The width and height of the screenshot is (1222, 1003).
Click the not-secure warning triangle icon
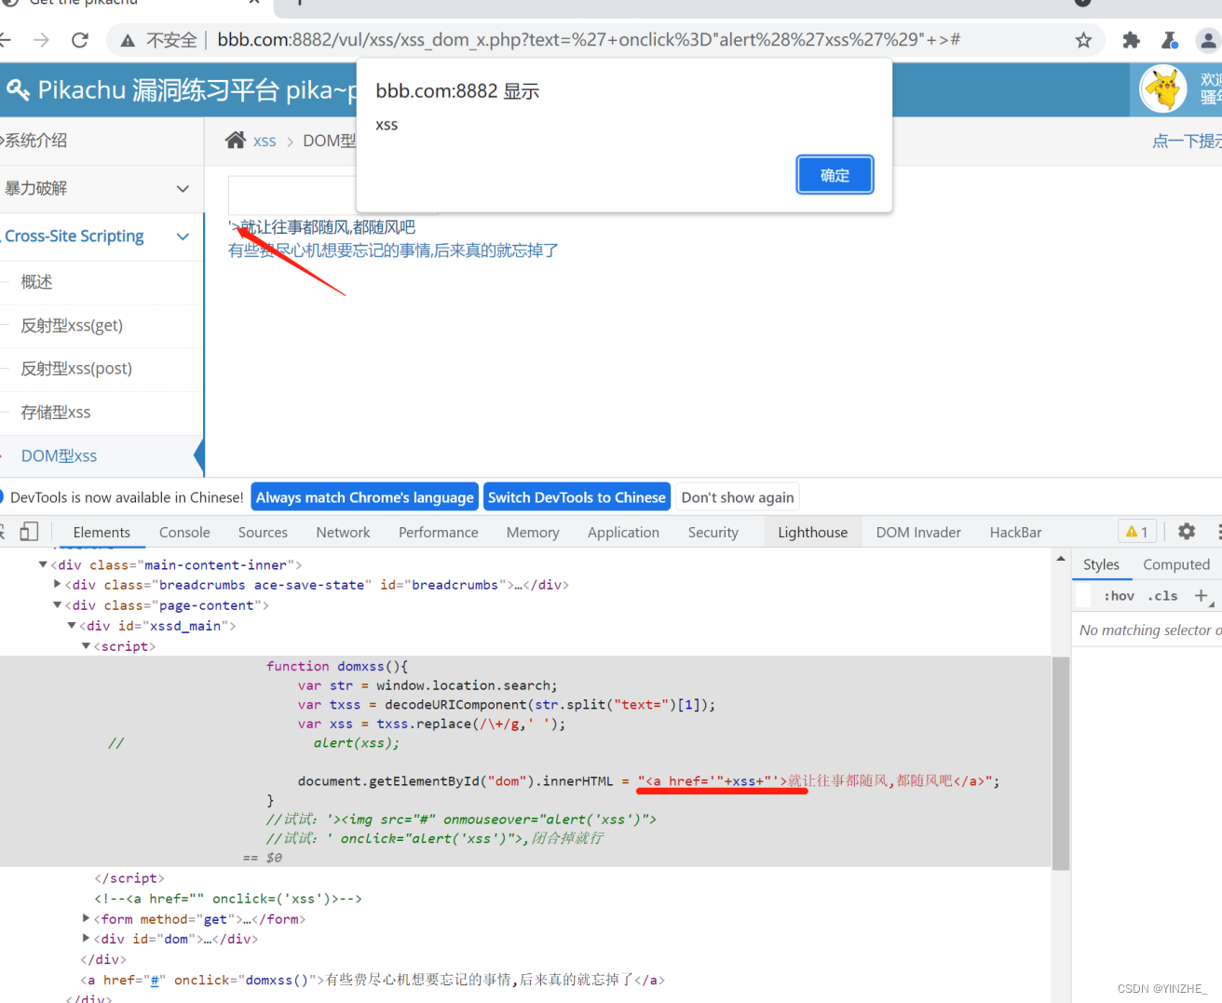point(128,40)
